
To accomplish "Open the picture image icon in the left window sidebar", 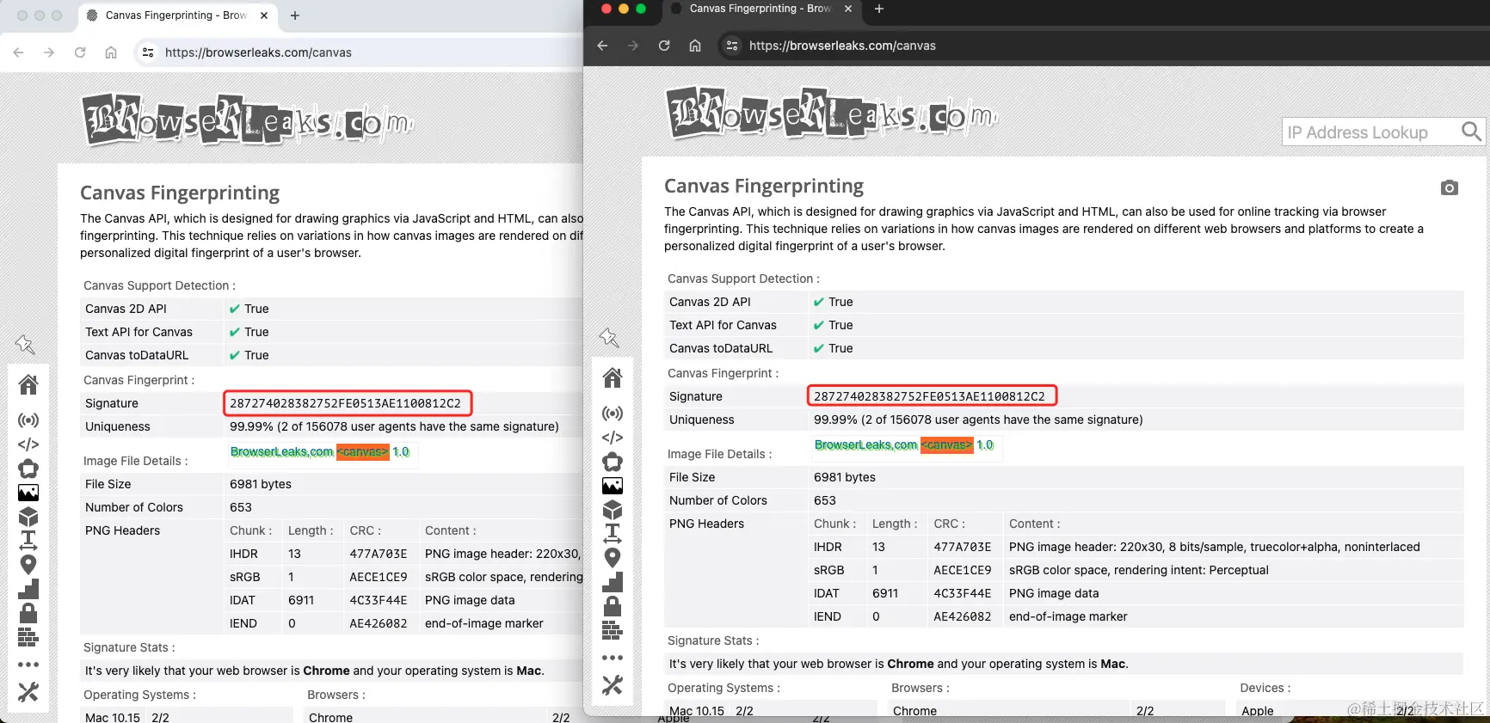I will tap(28, 493).
